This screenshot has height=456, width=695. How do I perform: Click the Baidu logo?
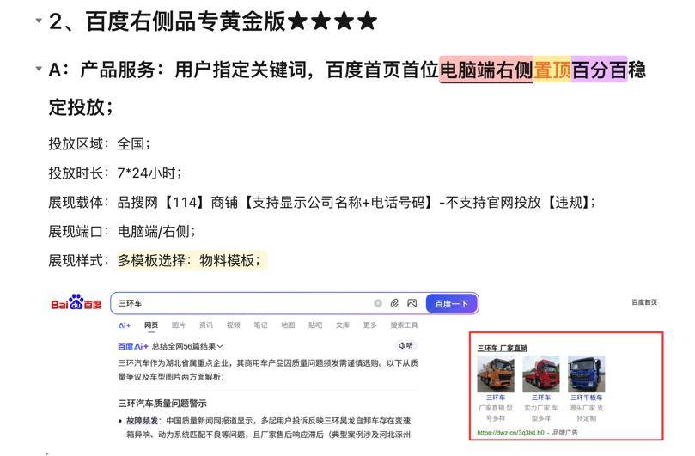point(76,302)
